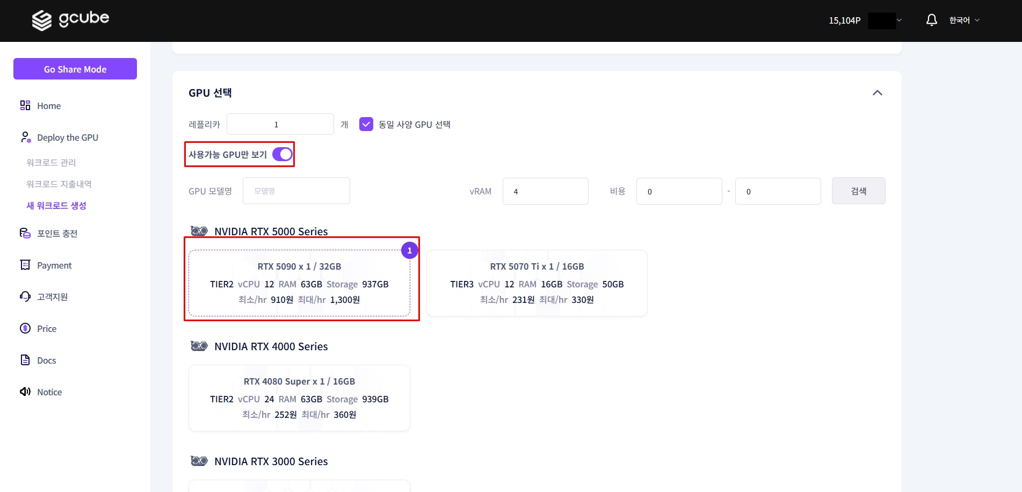Select the RTX 4080 Super x 1 / 16GB card
This screenshot has width=1022, height=492.
pos(299,398)
